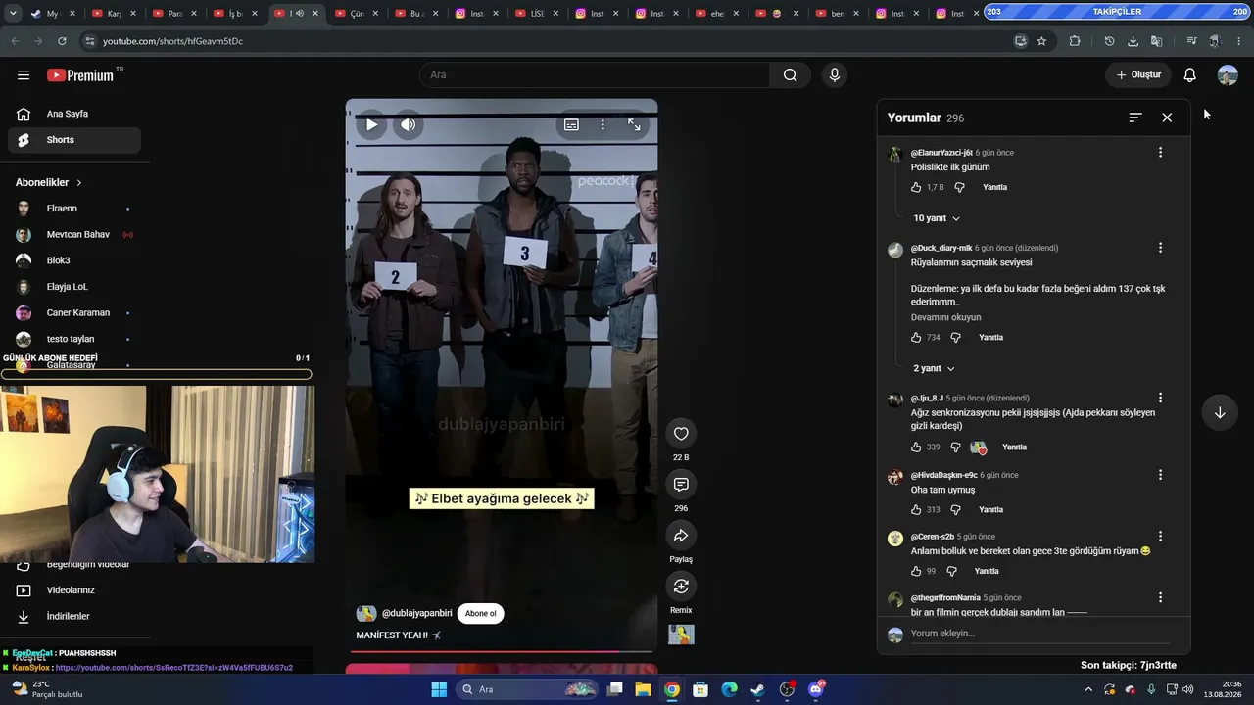Viewport: 1254px width, 705px height.
Task: Like the Duck_diary comment with 734 likes
Action: click(916, 338)
